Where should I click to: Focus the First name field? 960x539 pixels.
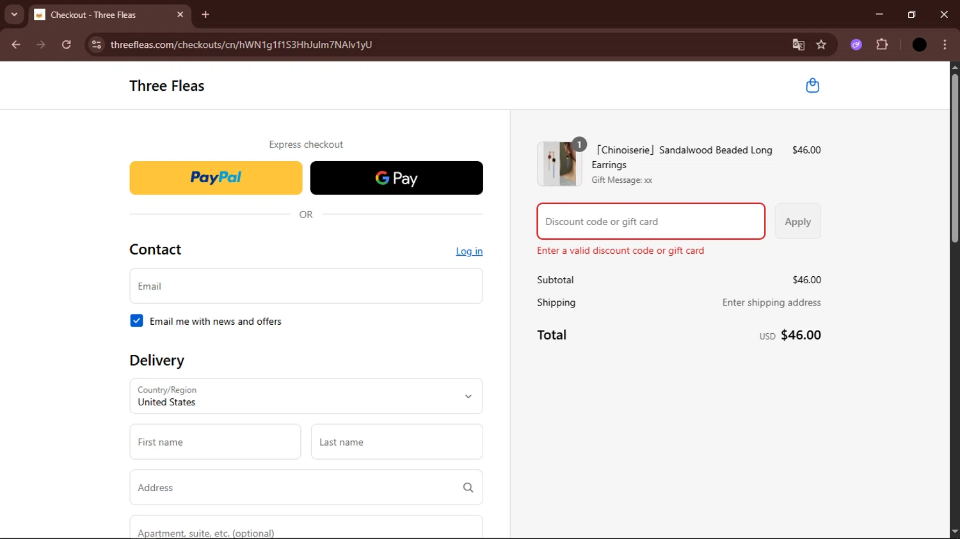[x=215, y=442]
